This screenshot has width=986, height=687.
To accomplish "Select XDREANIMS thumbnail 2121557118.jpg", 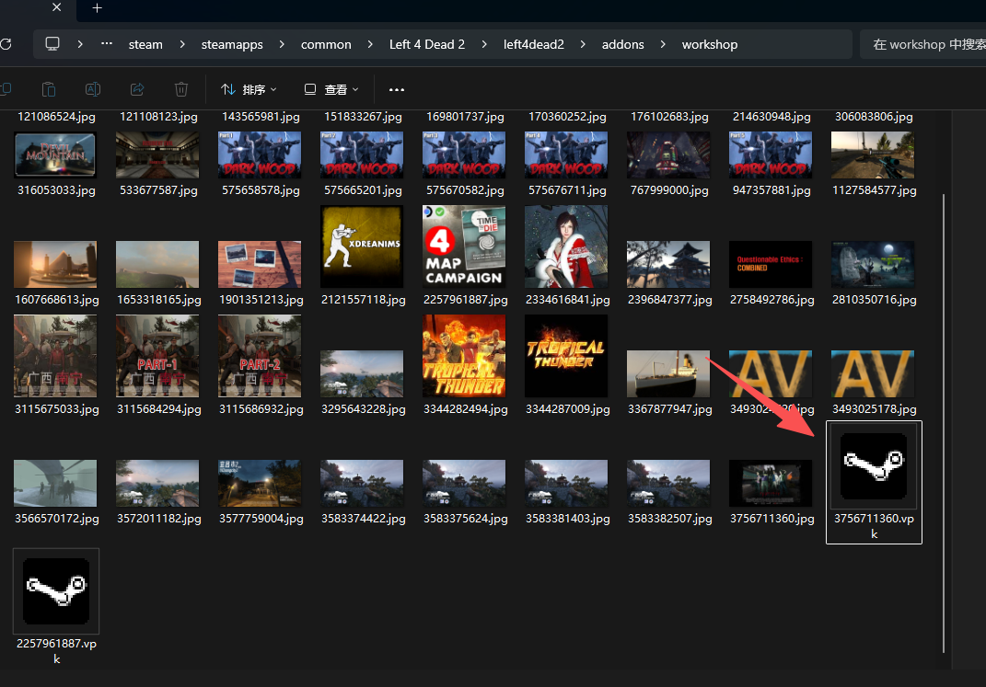I will click(362, 246).
